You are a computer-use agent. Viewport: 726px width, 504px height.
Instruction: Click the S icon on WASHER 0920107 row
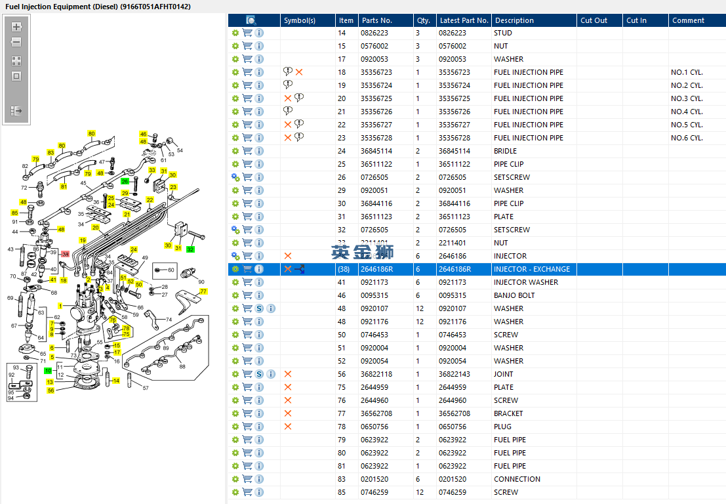click(259, 308)
